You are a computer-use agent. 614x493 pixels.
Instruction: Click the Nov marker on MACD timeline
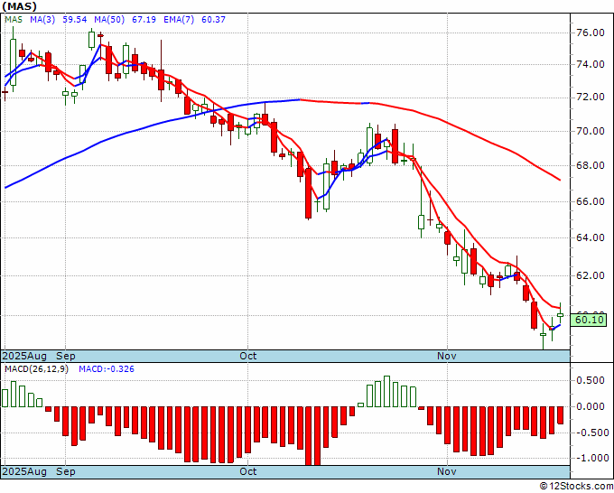tap(447, 471)
